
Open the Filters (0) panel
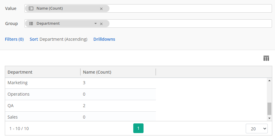(x=14, y=39)
